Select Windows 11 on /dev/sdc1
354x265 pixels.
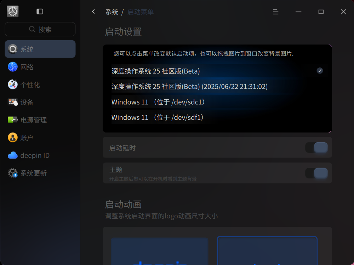pyautogui.click(x=219, y=102)
